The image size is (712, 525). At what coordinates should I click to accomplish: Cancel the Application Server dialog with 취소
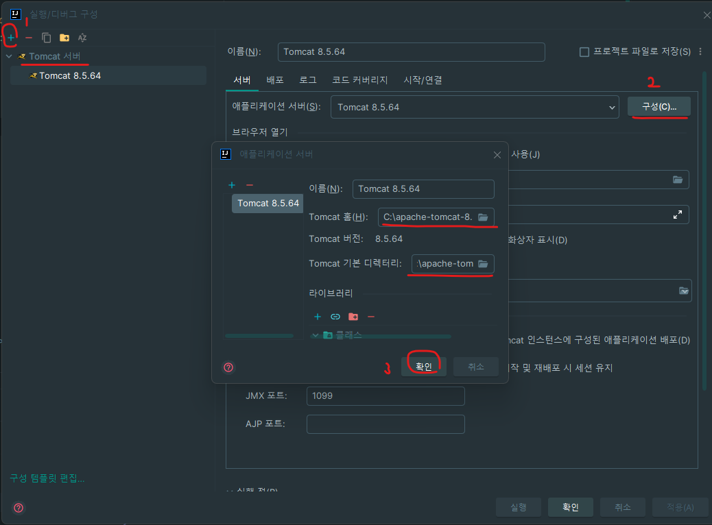click(476, 367)
